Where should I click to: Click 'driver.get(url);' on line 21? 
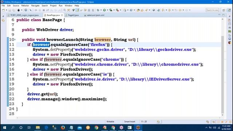pyautogui.click(x=43, y=94)
